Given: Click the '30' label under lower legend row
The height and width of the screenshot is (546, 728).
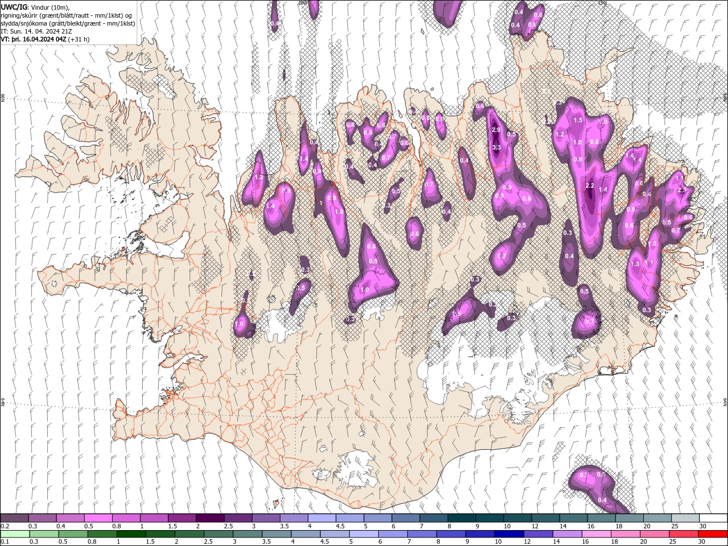Looking at the screenshot, I should pos(702,542).
